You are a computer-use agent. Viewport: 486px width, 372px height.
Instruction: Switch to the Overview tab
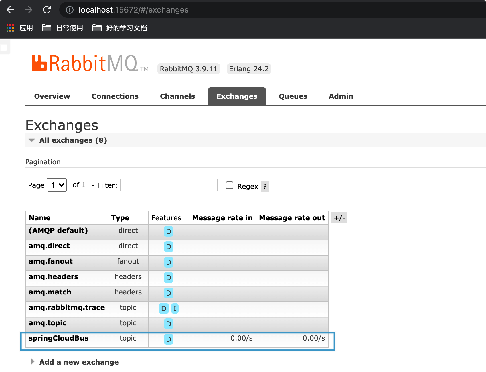[x=52, y=96]
